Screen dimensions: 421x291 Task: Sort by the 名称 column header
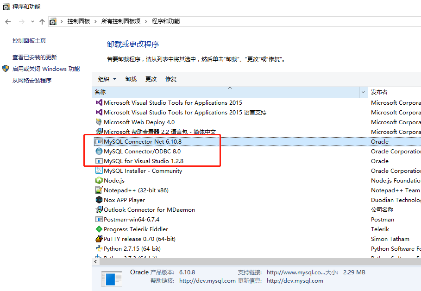click(x=226, y=92)
